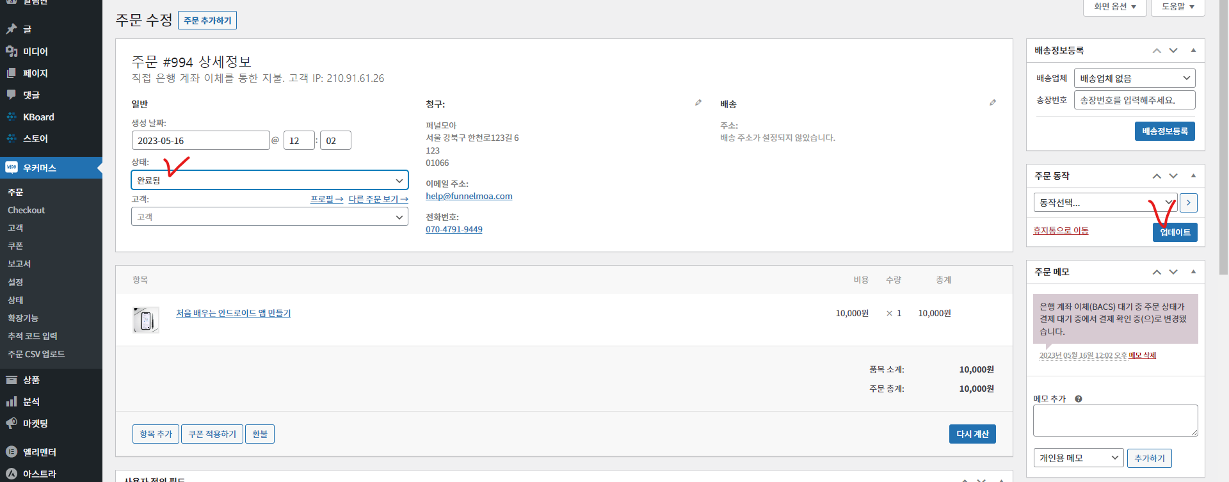Click the KBoard icon in sidebar

point(12,116)
